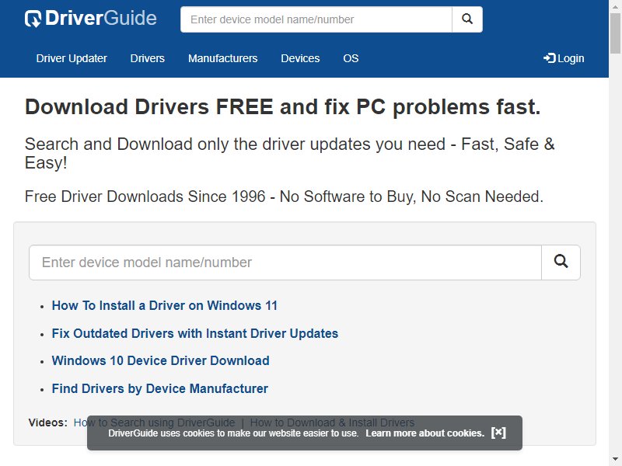Click the Login arrow icon
Screen dimensions: 622x466
pyautogui.click(x=550, y=58)
